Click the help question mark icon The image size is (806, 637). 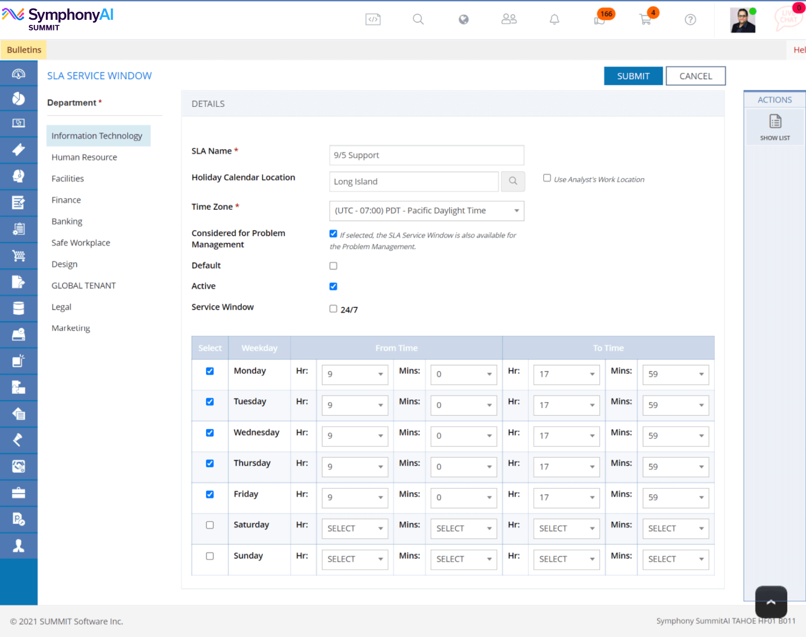[690, 19]
